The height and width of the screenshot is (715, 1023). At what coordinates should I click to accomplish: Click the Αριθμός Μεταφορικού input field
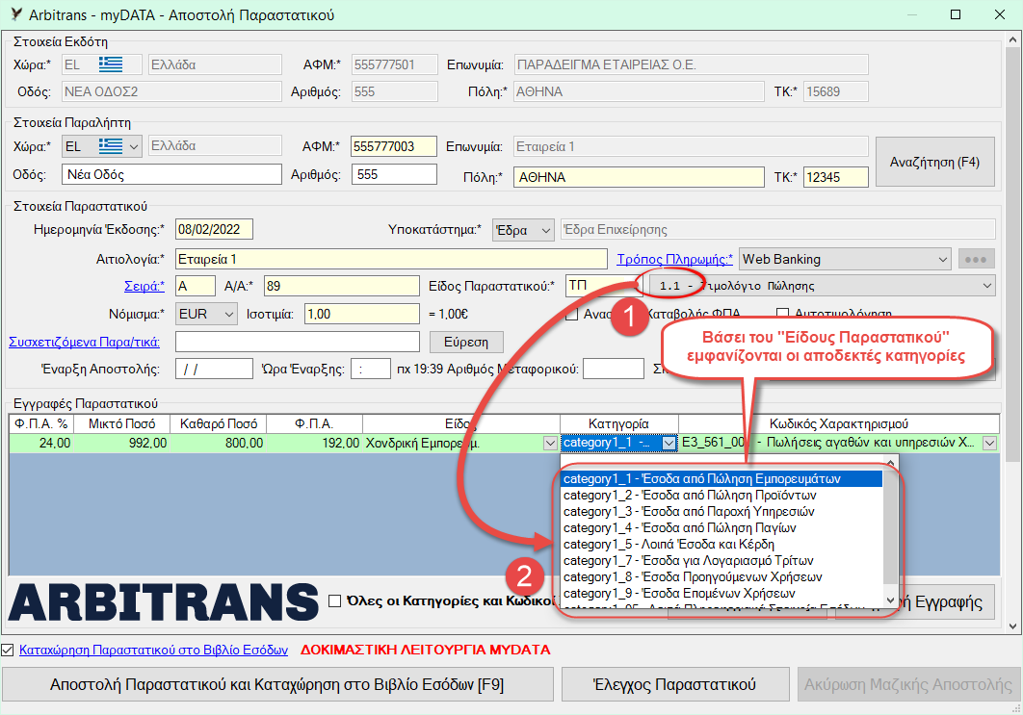[x=614, y=369]
